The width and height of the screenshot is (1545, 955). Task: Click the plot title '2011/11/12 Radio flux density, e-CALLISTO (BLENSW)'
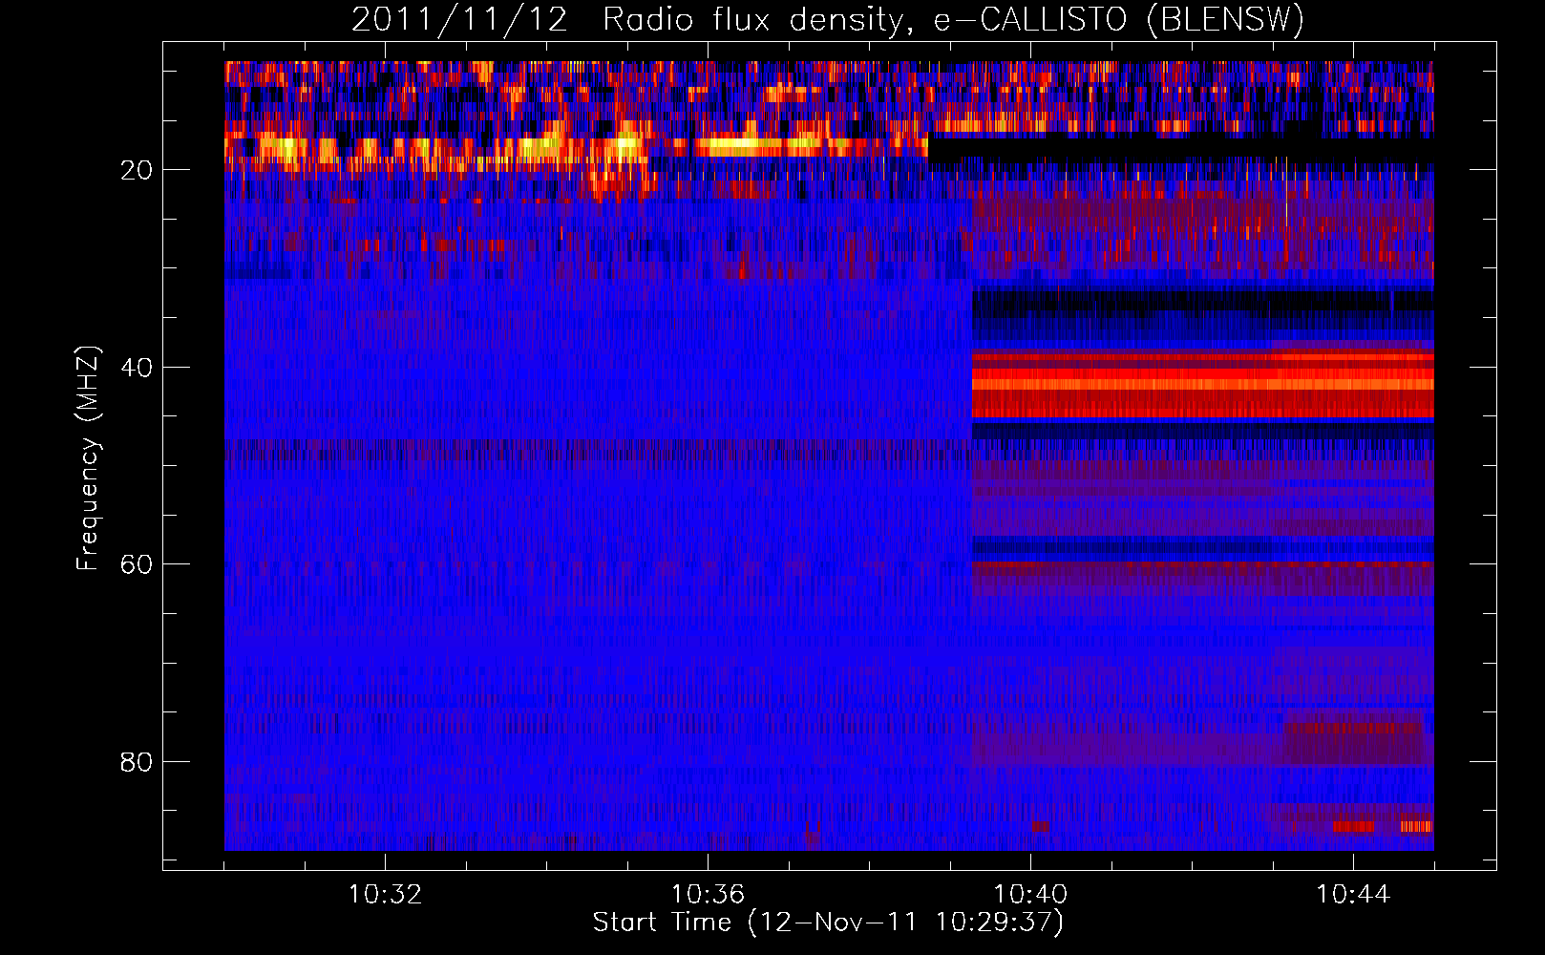point(828,19)
